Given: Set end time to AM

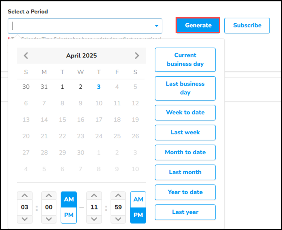Looking at the screenshot, I should [x=138, y=199].
